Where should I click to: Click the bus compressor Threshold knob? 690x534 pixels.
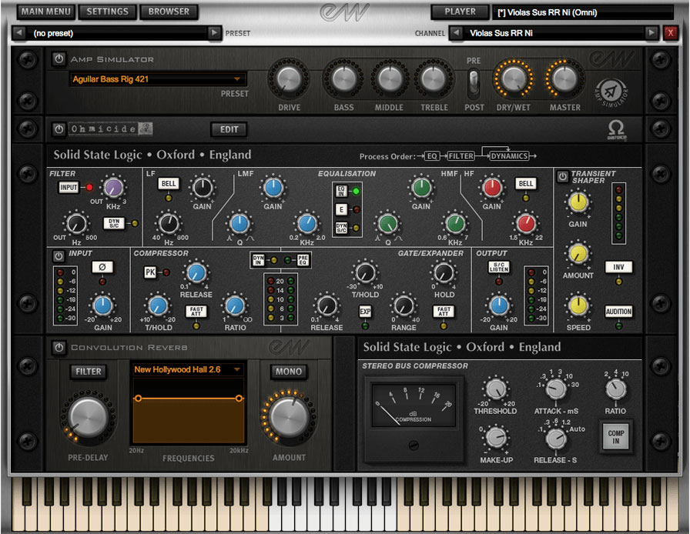click(x=495, y=389)
